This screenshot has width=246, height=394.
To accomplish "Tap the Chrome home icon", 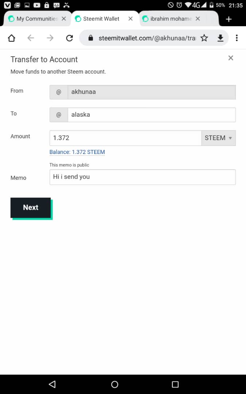I will pos(12,38).
